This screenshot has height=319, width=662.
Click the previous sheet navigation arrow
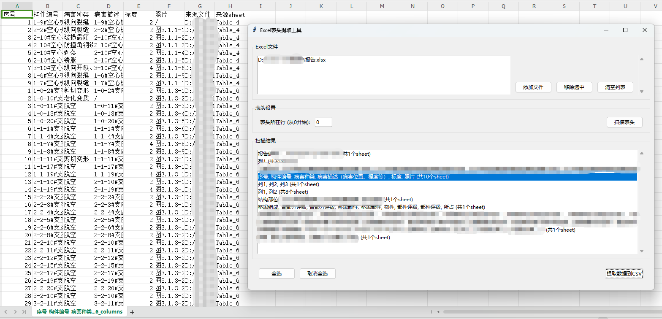(7, 312)
